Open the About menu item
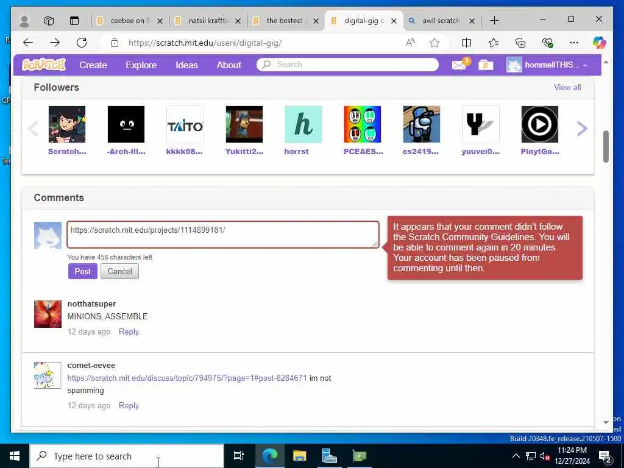Screen dimensions: 624x468 tap(229, 65)
